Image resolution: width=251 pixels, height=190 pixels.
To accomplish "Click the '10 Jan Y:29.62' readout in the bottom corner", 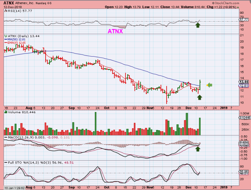I will (14, 188).
